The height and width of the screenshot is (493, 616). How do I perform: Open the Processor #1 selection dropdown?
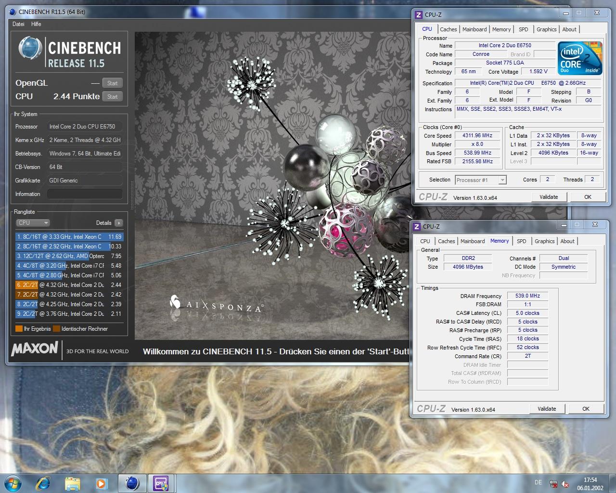coord(481,180)
